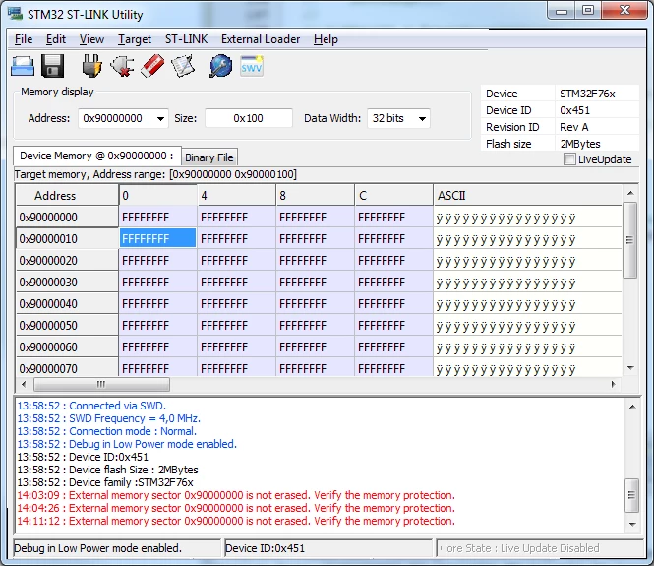Open the External Loader menu

(261, 39)
